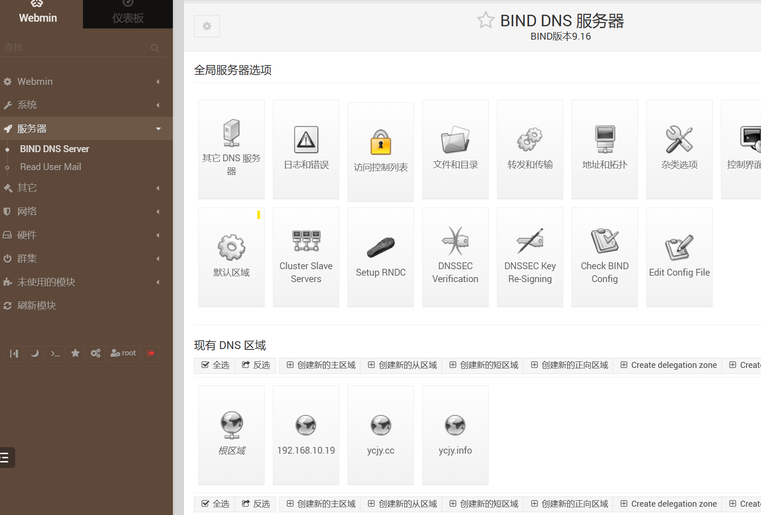This screenshot has width=761, height=515.
Task: Click top 创建新的正向区域 (Create forward zone)
Action: pyautogui.click(x=569, y=365)
